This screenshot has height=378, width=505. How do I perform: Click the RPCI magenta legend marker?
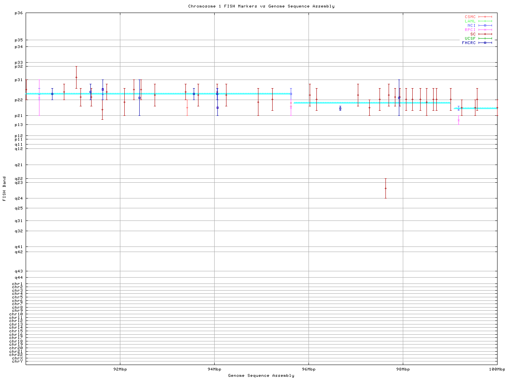pyautogui.click(x=485, y=30)
